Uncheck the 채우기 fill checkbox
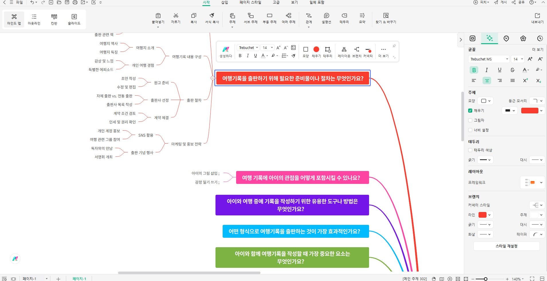This screenshot has height=281, width=547. [x=470, y=111]
